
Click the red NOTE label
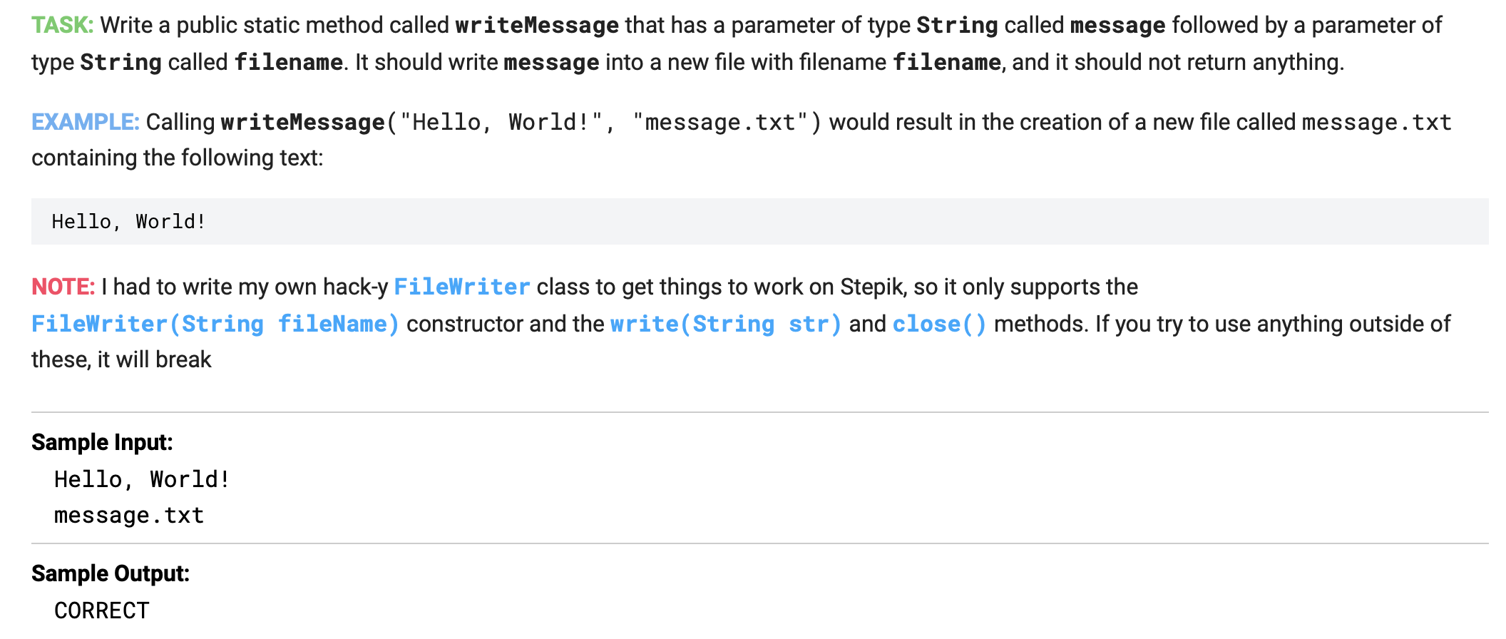(63, 287)
